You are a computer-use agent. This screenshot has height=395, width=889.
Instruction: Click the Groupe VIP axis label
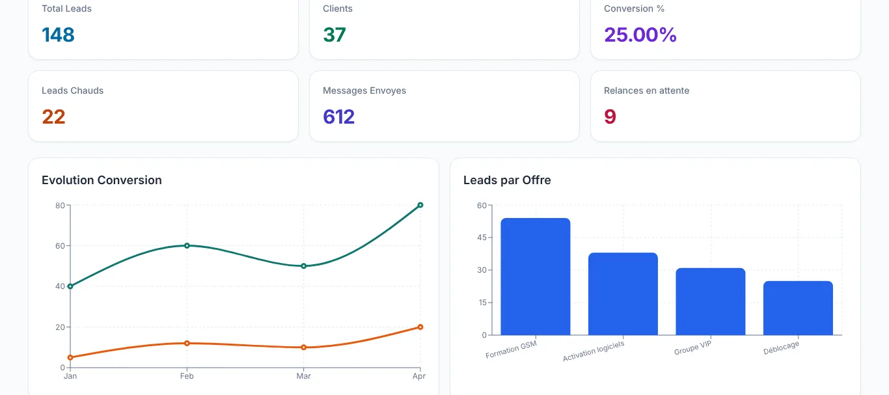693,349
